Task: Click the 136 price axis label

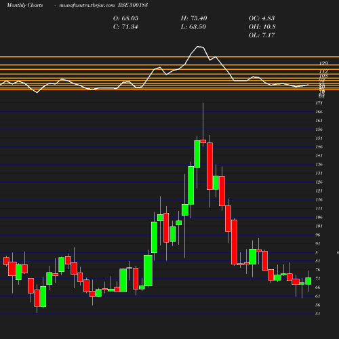Action: (x=319, y=164)
